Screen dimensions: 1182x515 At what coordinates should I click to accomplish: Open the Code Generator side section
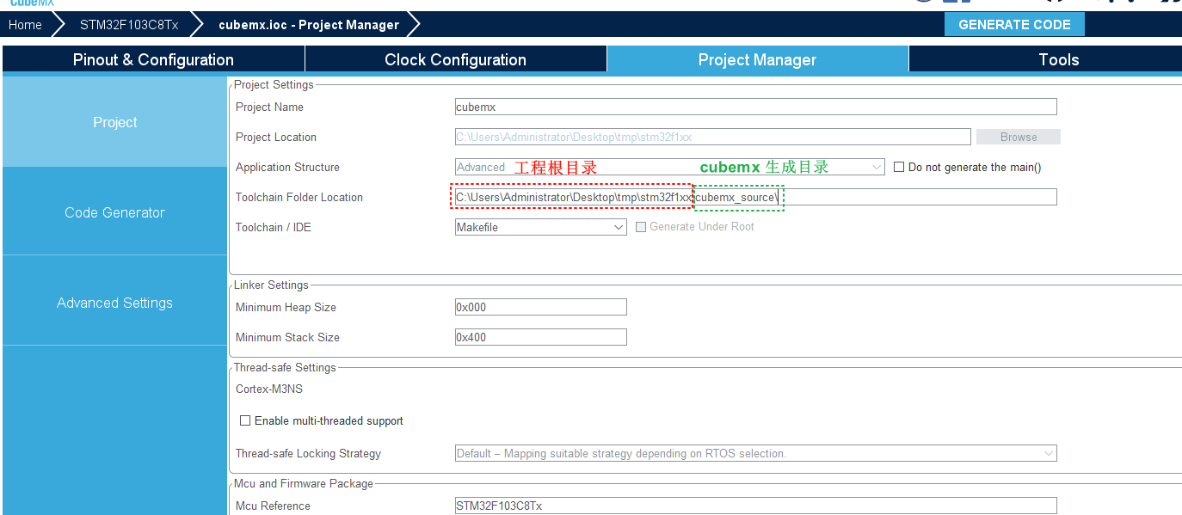point(114,212)
